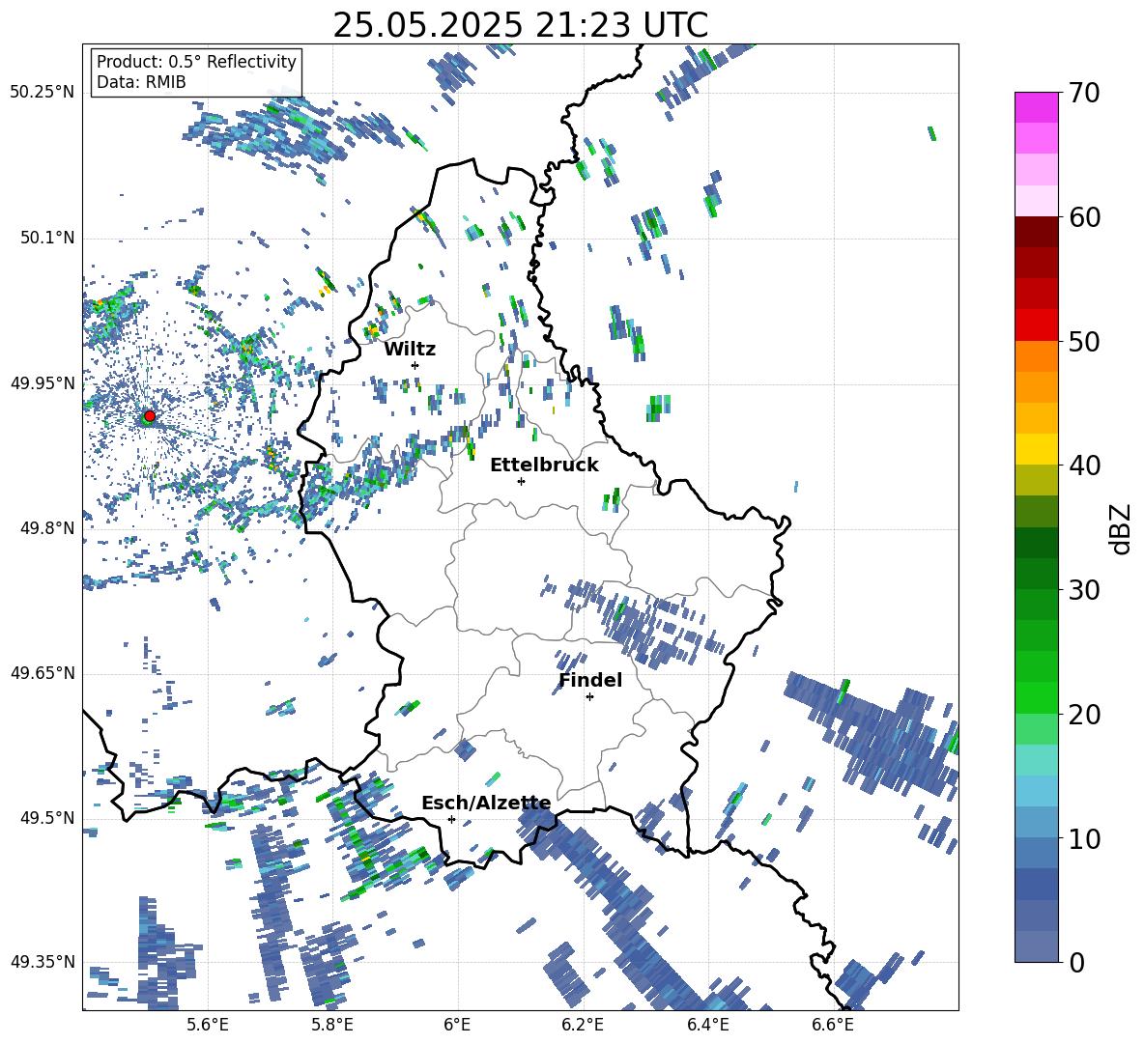1144x1044 pixels.
Task: Click the 10 value on colorbar
Action: pos(1084,838)
